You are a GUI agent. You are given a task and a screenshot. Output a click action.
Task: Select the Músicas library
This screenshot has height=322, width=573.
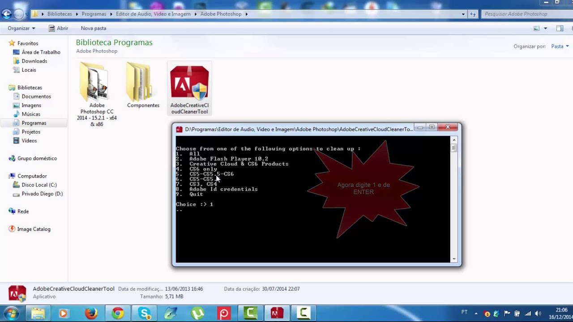tap(31, 114)
